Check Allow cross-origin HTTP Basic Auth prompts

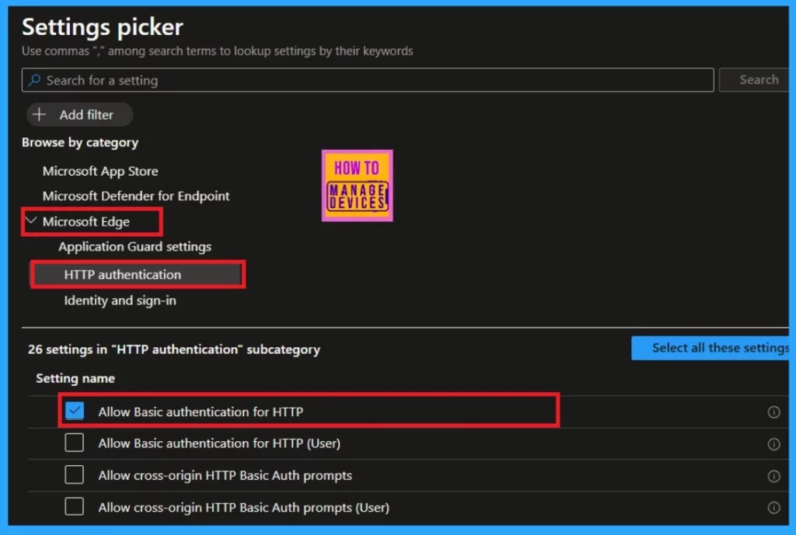pyautogui.click(x=75, y=474)
